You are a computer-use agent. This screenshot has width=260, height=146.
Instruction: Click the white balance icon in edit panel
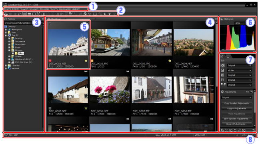(x=222, y=75)
